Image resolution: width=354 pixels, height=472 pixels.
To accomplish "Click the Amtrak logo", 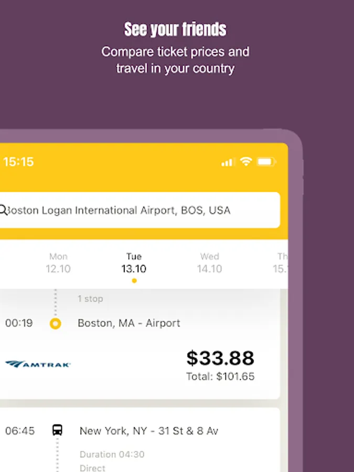I will tap(38, 364).
